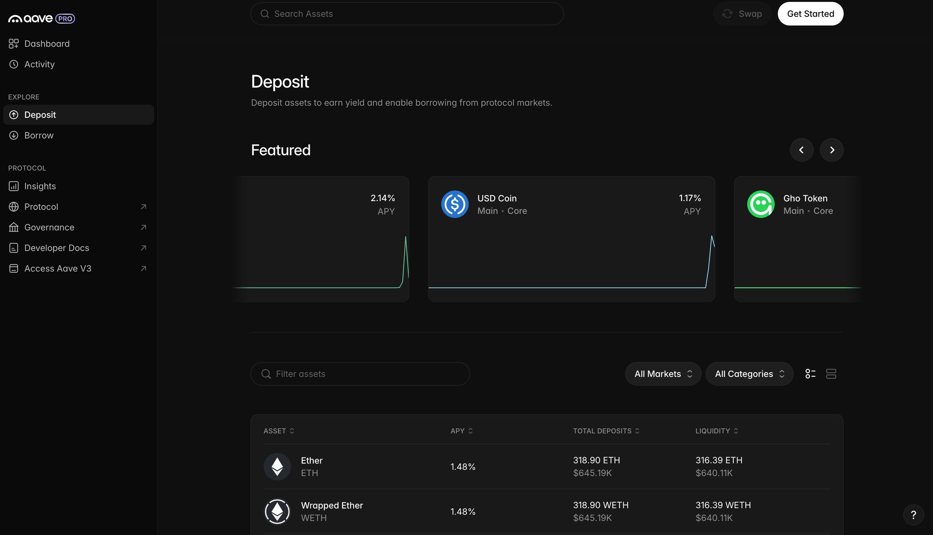Click the Gho Token logo icon
The height and width of the screenshot is (535, 933).
[x=760, y=204]
